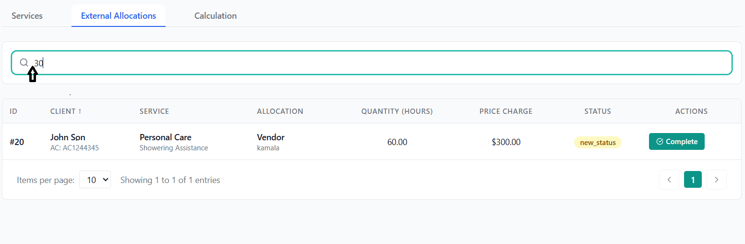Switch to the Calculation tab
Image resolution: width=745 pixels, height=244 pixels.
click(x=216, y=16)
